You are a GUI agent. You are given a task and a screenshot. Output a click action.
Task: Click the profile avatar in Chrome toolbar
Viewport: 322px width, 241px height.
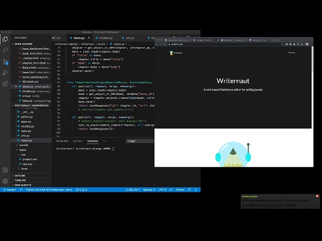pos(307,44)
